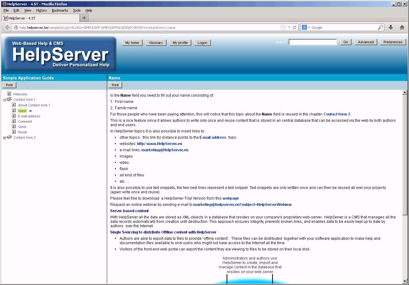
Task: Click inside the HelpServer search field
Action: 313,42
